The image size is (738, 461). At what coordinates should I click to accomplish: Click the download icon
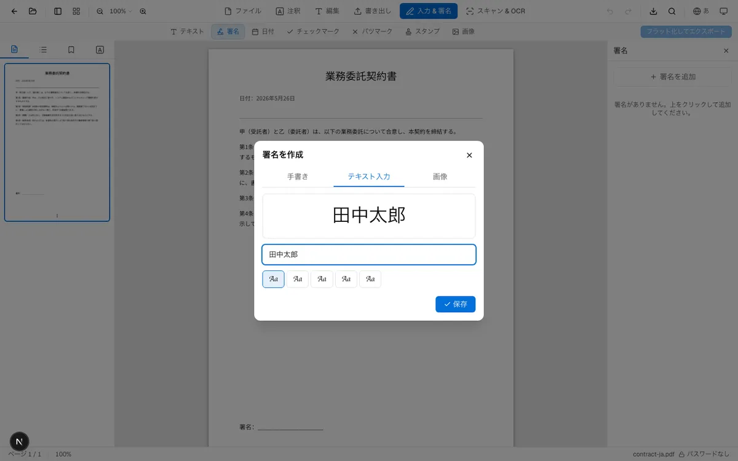(653, 11)
